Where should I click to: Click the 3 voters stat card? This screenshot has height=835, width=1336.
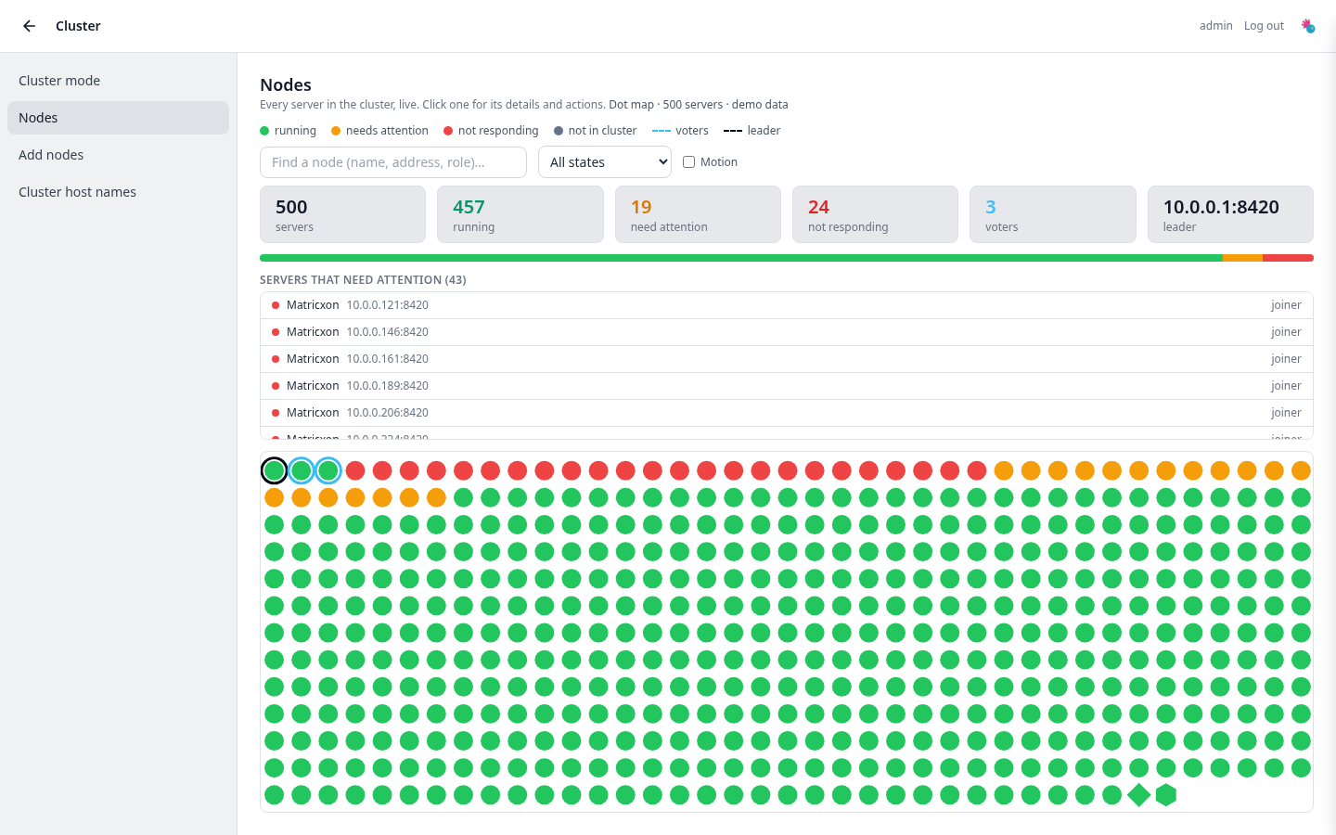pyautogui.click(x=1053, y=214)
